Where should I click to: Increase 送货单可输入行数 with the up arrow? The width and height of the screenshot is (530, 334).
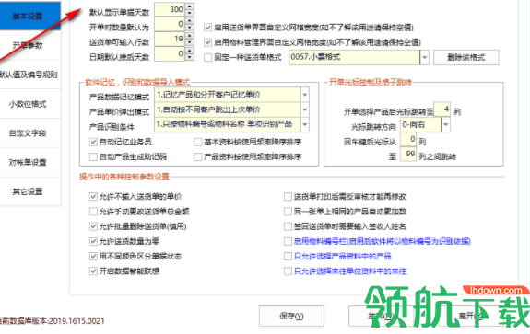tap(190, 35)
